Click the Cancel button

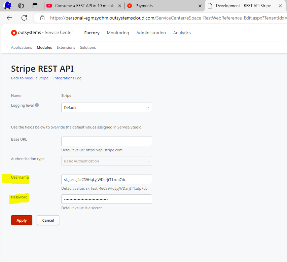point(48,220)
